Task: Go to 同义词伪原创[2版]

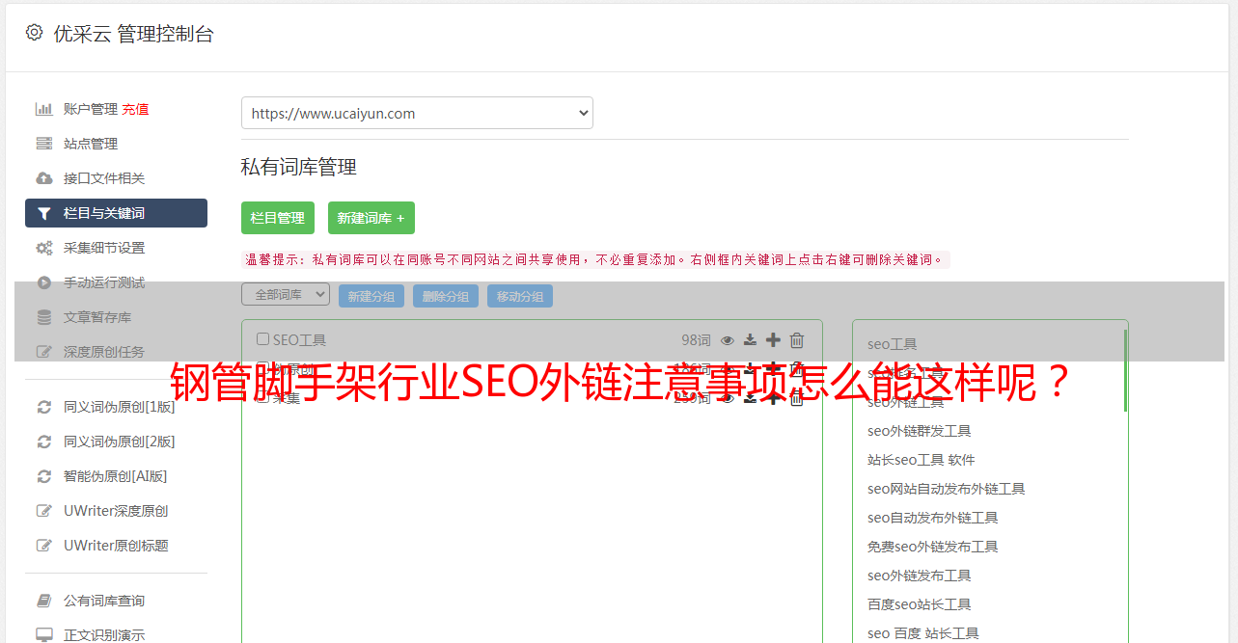Action: (x=119, y=442)
